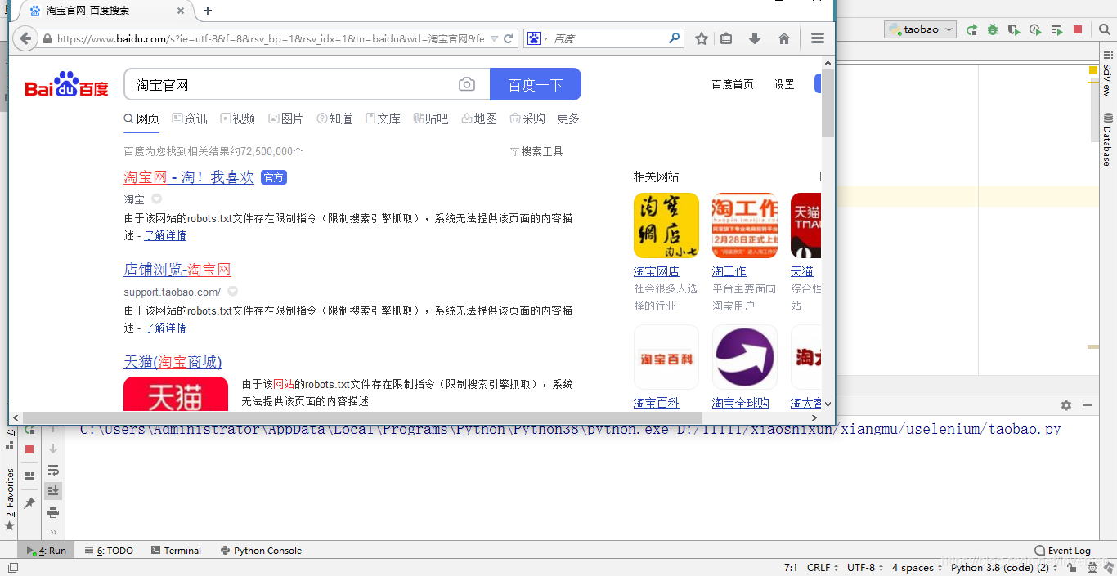Print the Run console output
This screenshot has width=1117, height=576.
53,512
